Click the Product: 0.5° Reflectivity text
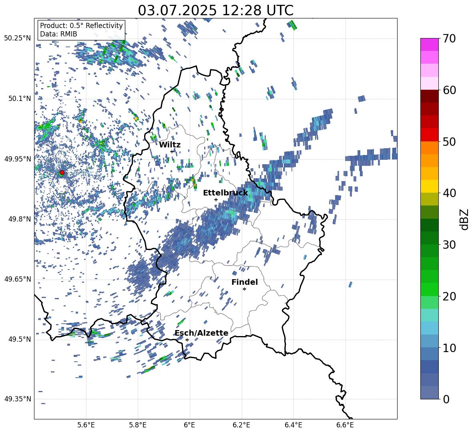Screen dimensions: 474x433 point(81,26)
